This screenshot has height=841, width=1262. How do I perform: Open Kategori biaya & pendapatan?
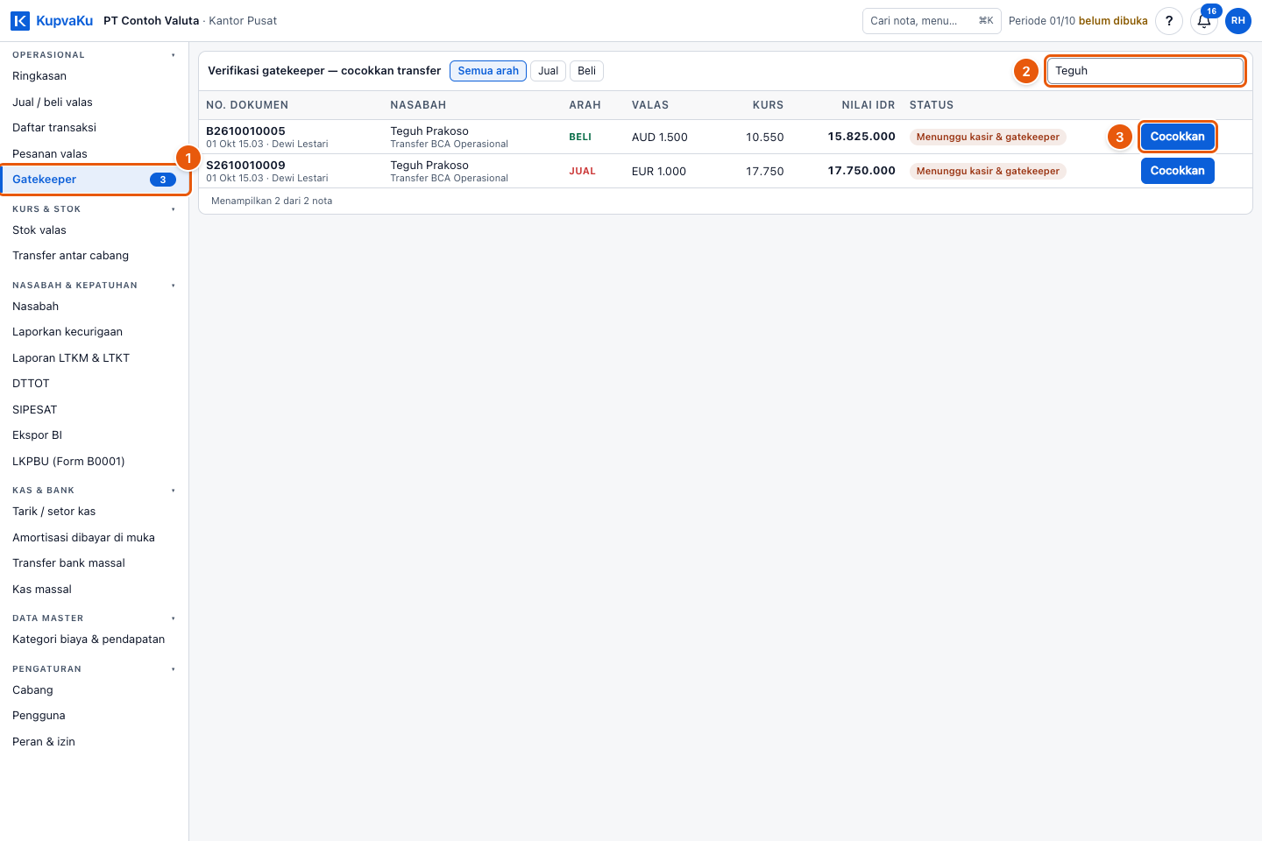pos(94,640)
